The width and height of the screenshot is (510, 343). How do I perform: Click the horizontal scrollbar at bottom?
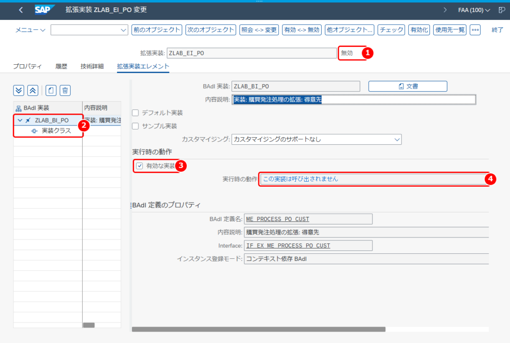pos(258,330)
